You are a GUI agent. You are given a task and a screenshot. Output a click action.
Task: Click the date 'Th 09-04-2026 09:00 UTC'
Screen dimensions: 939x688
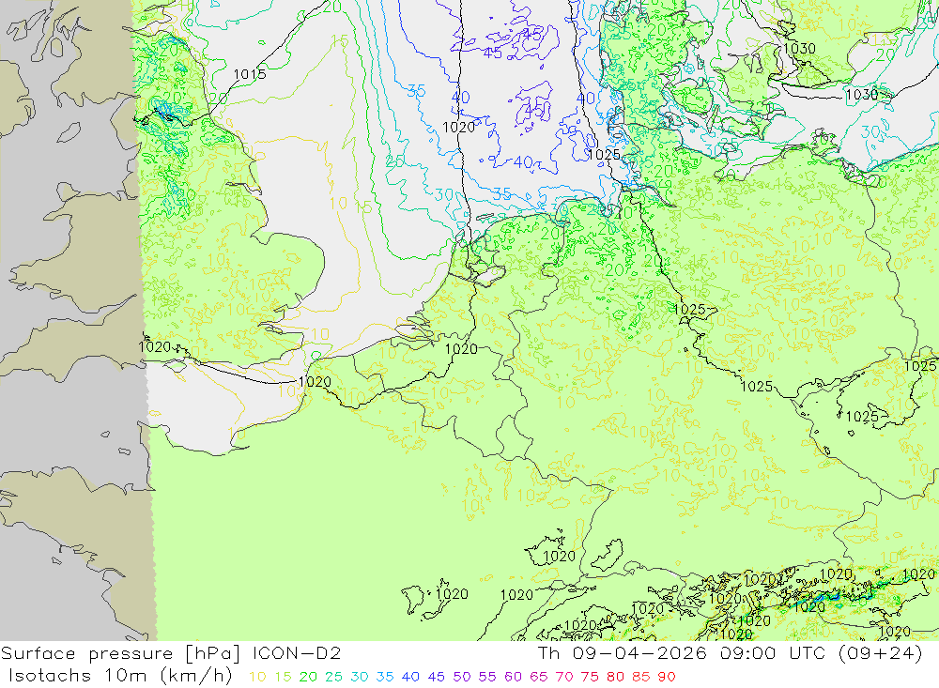click(685, 652)
